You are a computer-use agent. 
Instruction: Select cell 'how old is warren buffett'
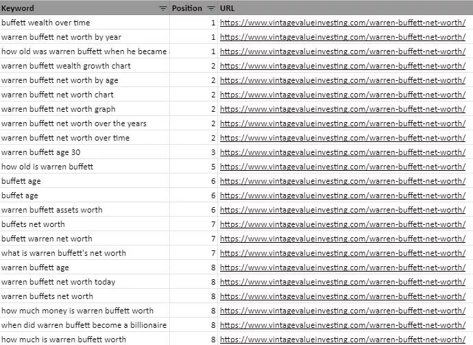click(85, 167)
